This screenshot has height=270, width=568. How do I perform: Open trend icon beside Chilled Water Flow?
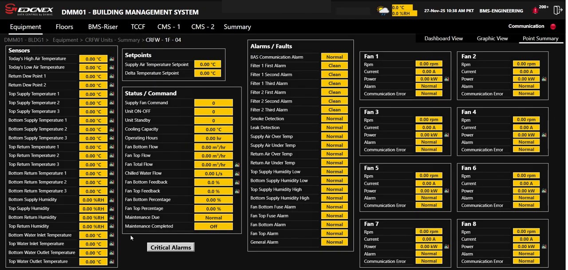tap(237, 174)
